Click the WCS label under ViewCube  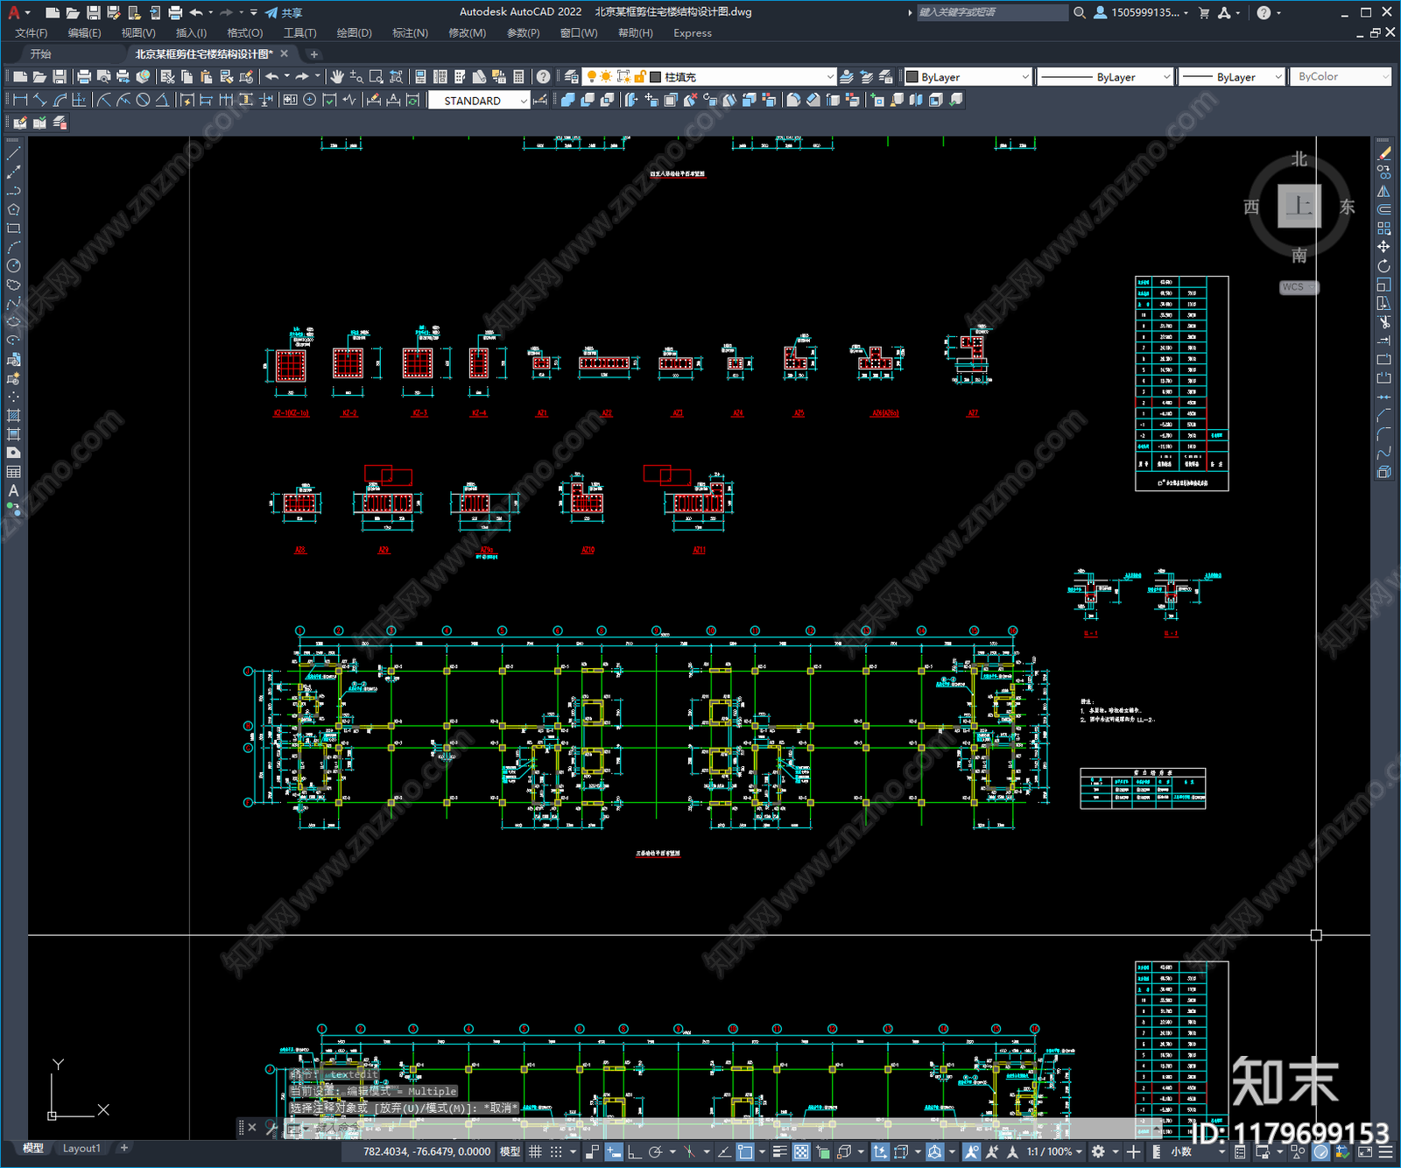(1294, 287)
